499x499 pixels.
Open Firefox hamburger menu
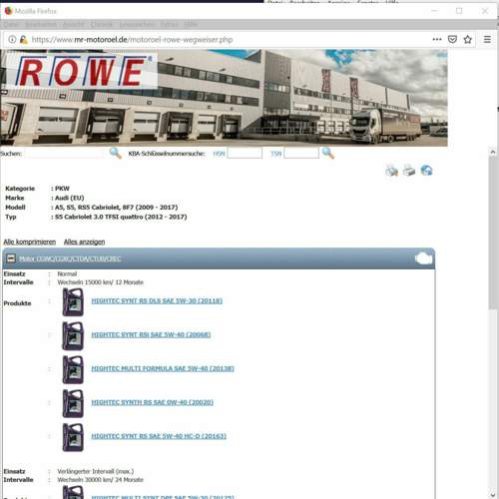click(x=487, y=39)
